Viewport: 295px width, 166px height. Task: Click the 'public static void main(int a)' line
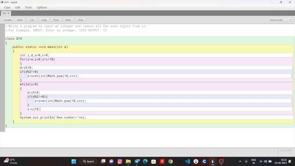coord(40,47)
